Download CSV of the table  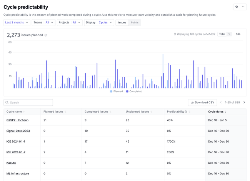click(x=202, y=103)
